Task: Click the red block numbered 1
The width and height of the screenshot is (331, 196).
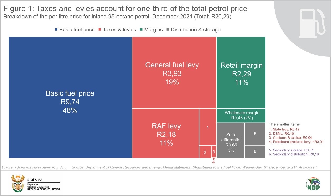Action: point(208,127)
